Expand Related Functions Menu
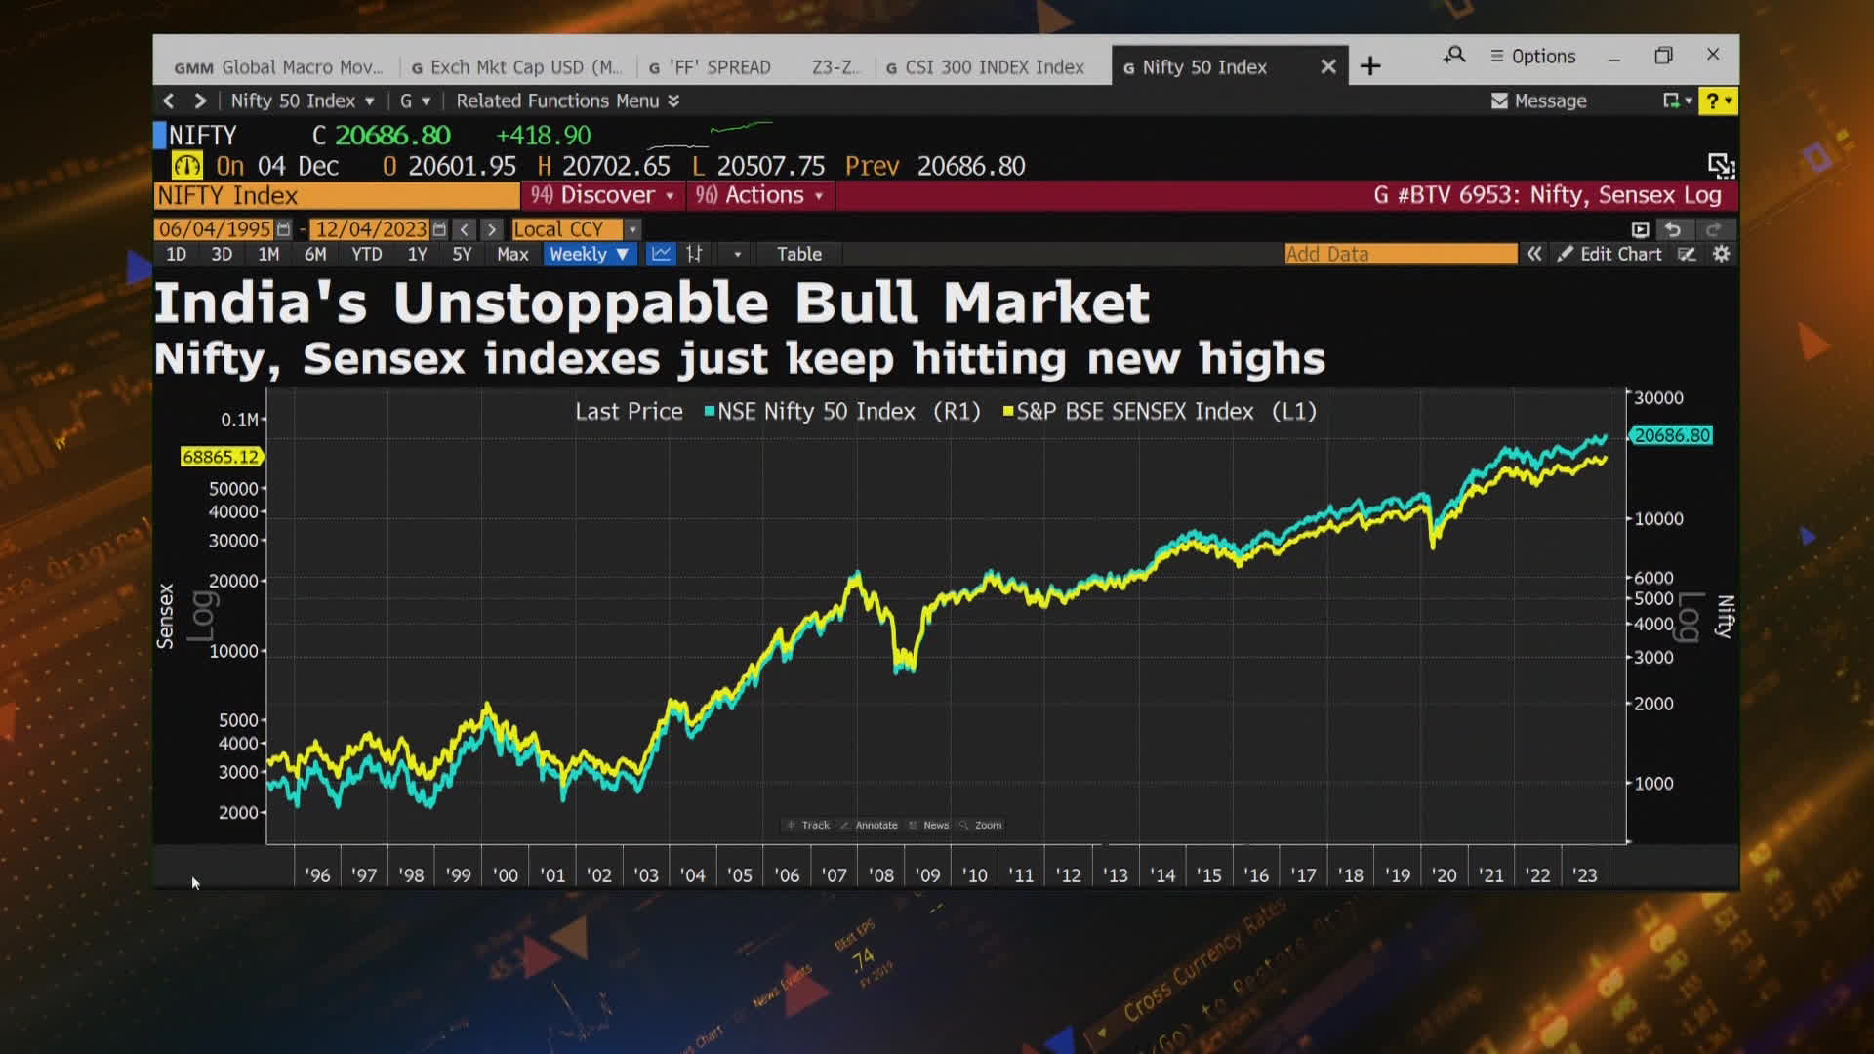 [567, 101]
